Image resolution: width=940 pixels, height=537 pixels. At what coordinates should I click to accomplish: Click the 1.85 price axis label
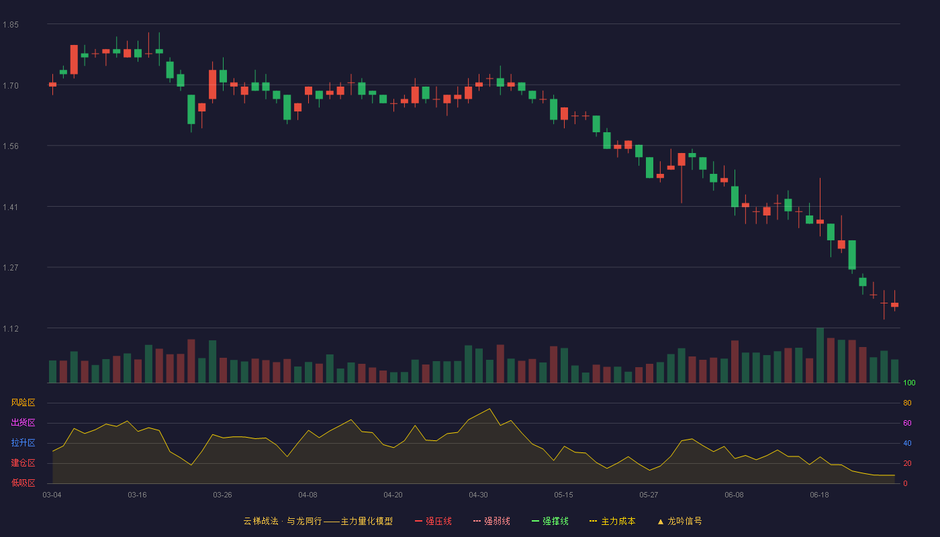tap(11, 25)
